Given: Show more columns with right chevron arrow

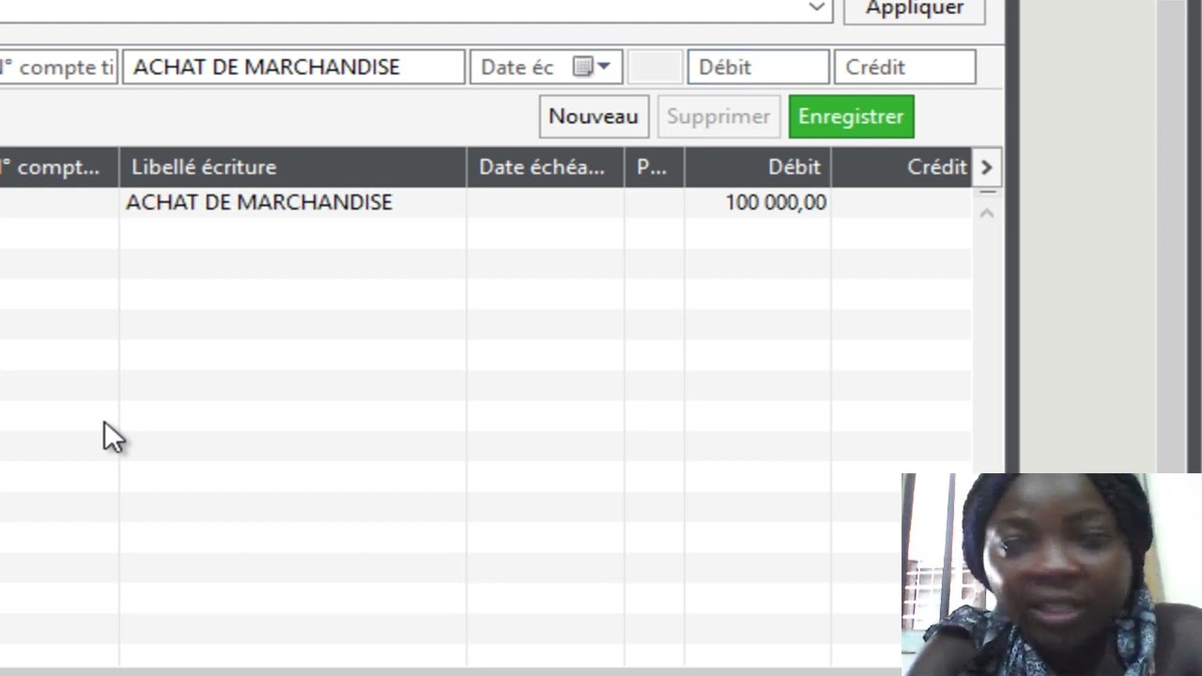Looking at the screenshot, I should coord(986,167).
